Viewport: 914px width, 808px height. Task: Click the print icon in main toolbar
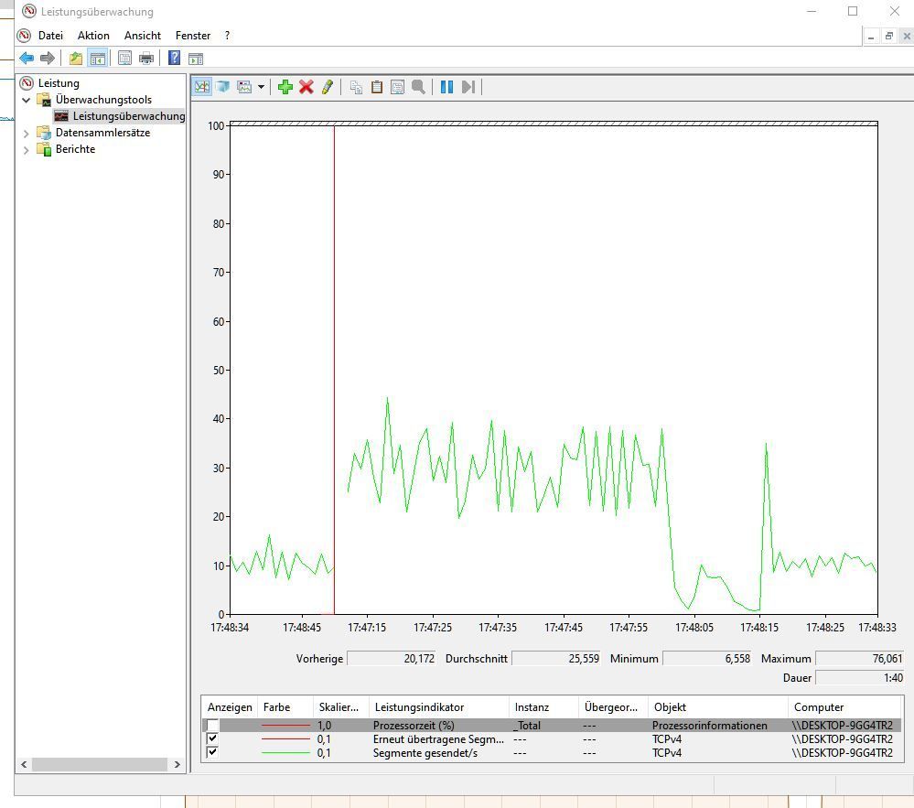coord(146,59)
